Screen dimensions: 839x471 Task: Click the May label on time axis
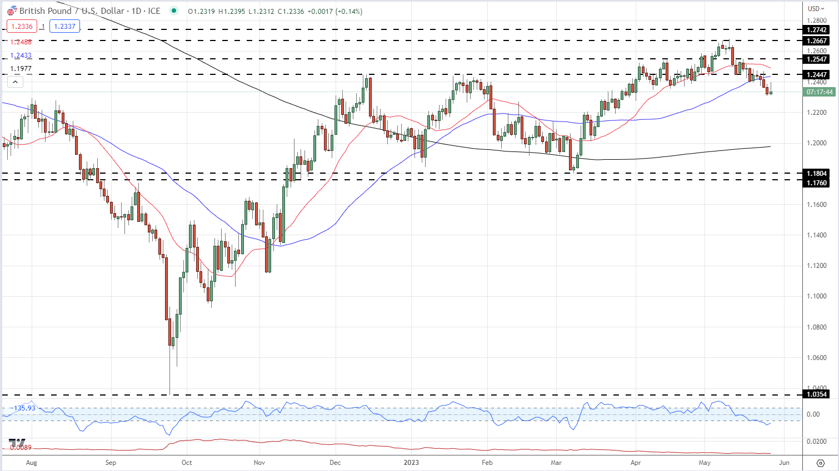coord(705,463)
